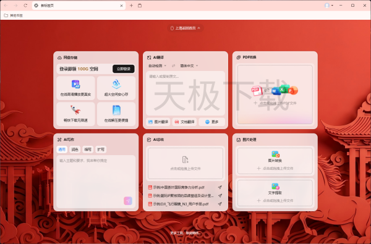Viewport: 371px width, 244px height.
Task: Click the PDF upload drop zone
Action: point(275,95)
